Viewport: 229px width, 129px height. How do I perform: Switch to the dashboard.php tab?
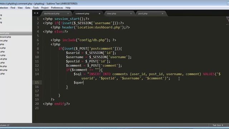tap(52, 14)
